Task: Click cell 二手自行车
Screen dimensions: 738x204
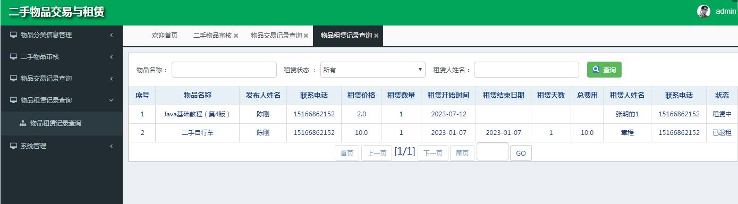Action: coord(198,133)
